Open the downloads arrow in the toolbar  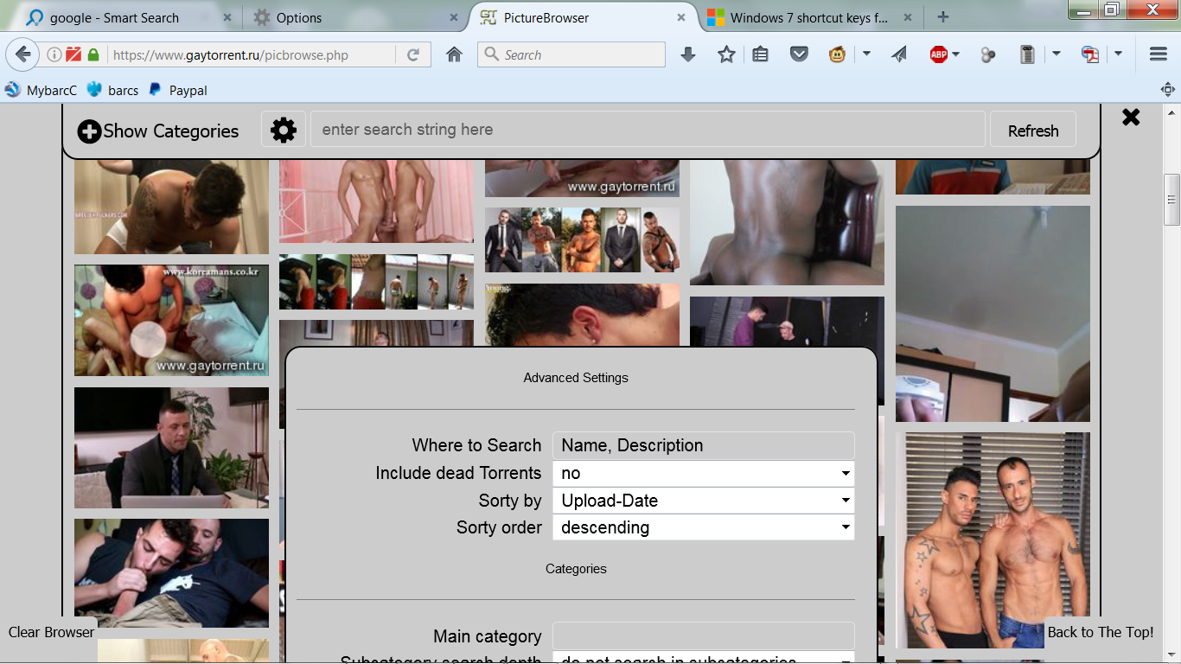click(x=688, y=54)
